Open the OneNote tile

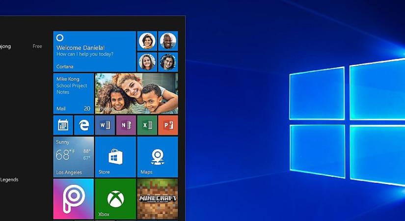[126, 125]
